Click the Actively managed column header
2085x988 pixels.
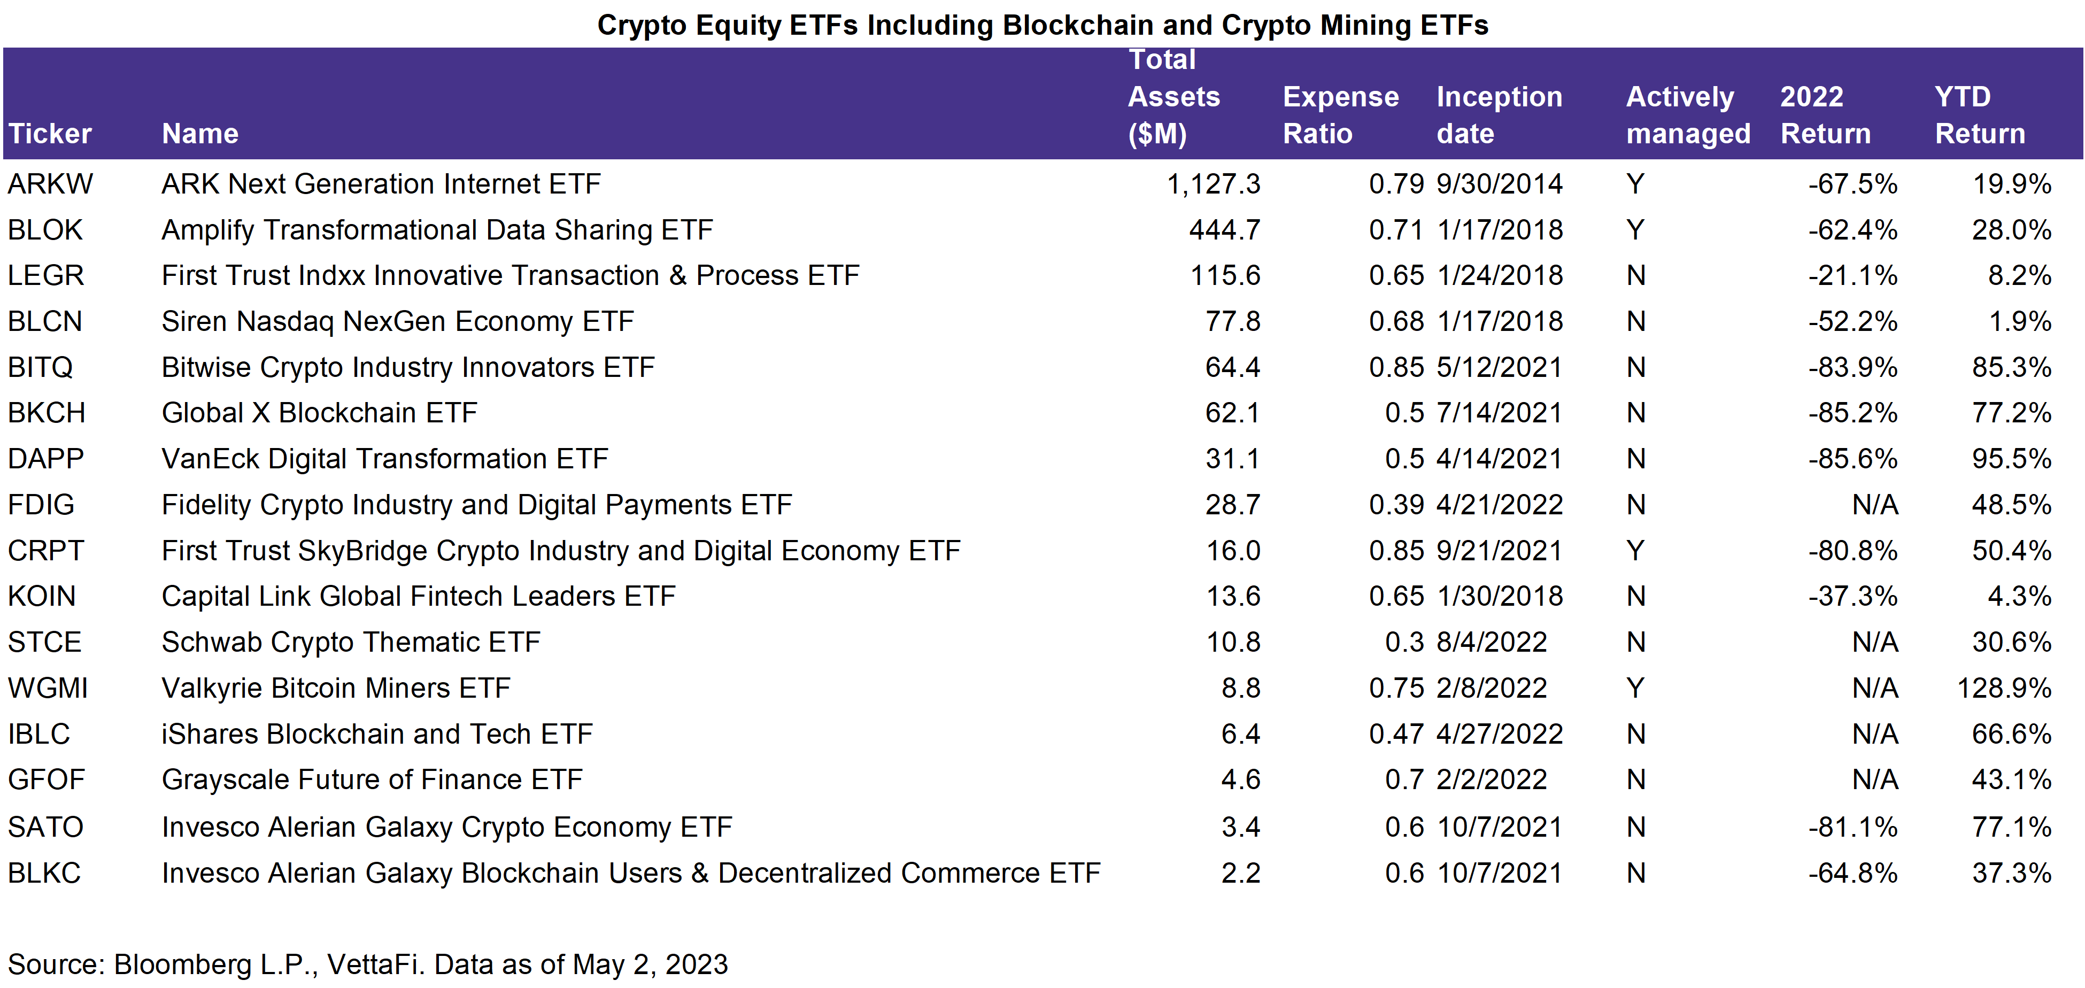1688,115
